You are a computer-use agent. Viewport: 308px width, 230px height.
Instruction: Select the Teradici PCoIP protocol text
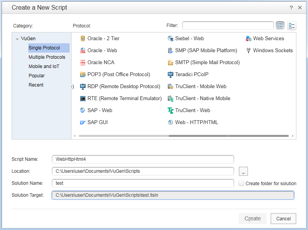click(x=192, y=74)
